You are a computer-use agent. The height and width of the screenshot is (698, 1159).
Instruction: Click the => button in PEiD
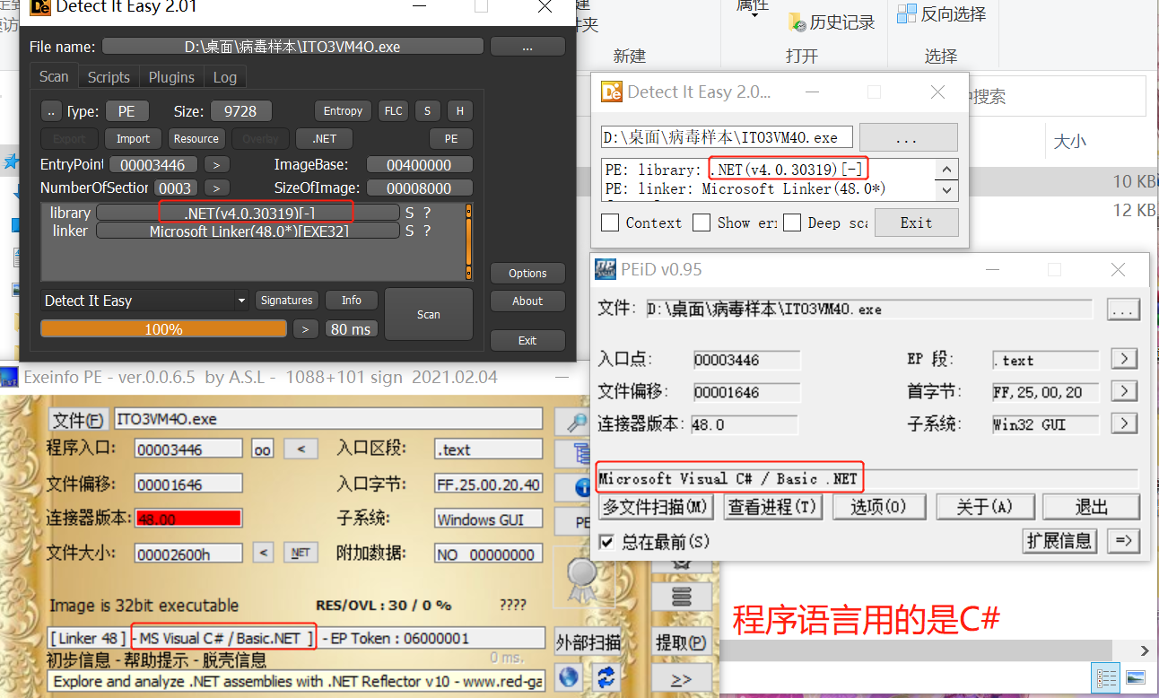click(x=1123, y=540)
